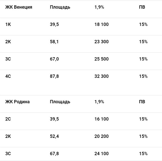
Task: Click the ПВ header in ЖК Родина table
Action: tap(142, 102)
